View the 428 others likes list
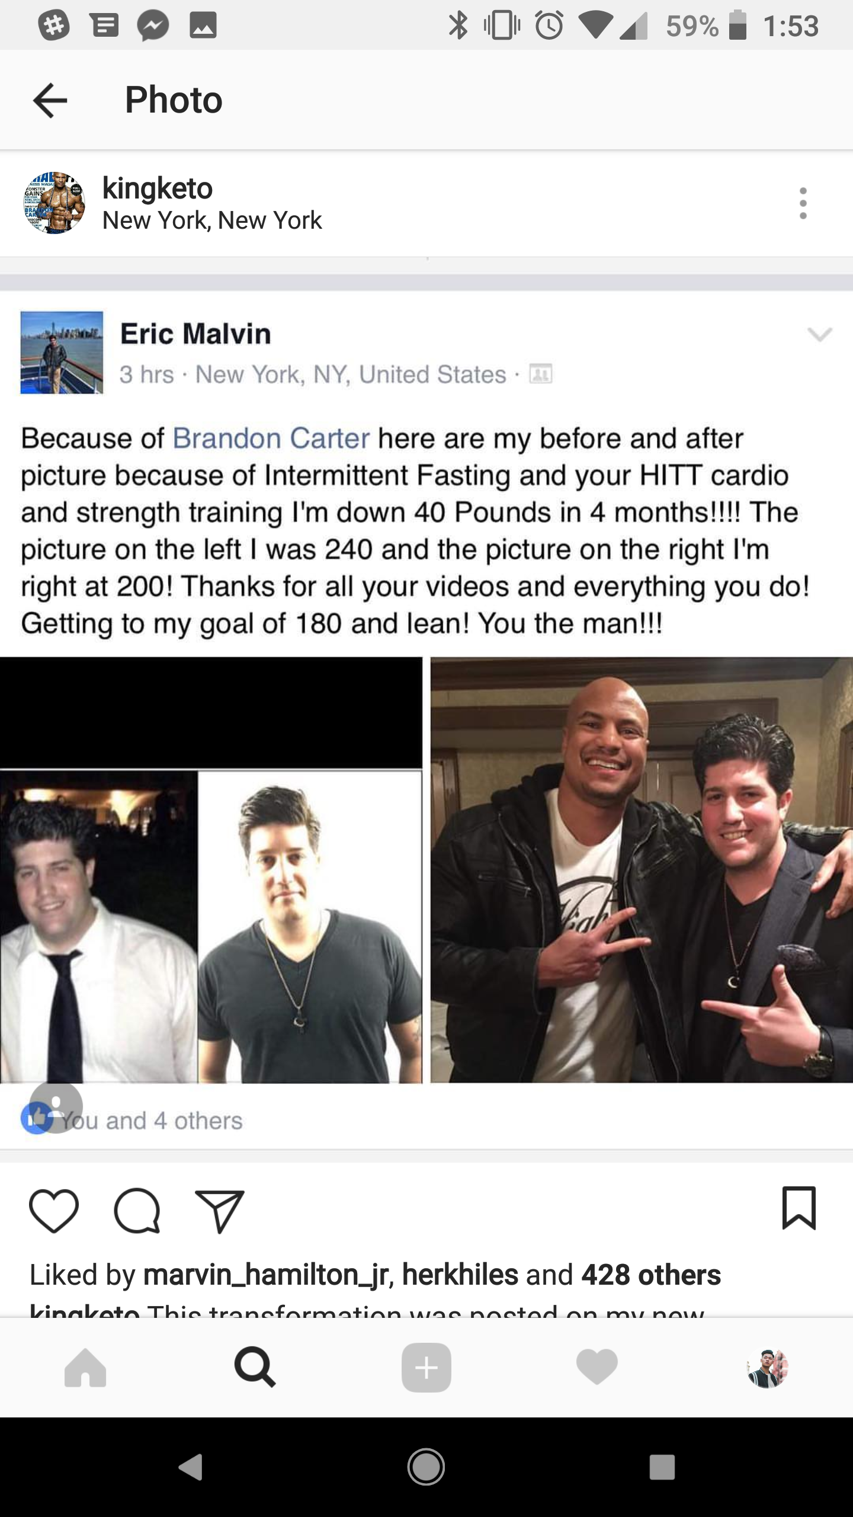Viewport: 853px width, 1517px height. (651, 1275)
